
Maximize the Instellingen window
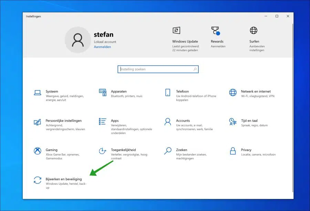click(x=277, y=16)
